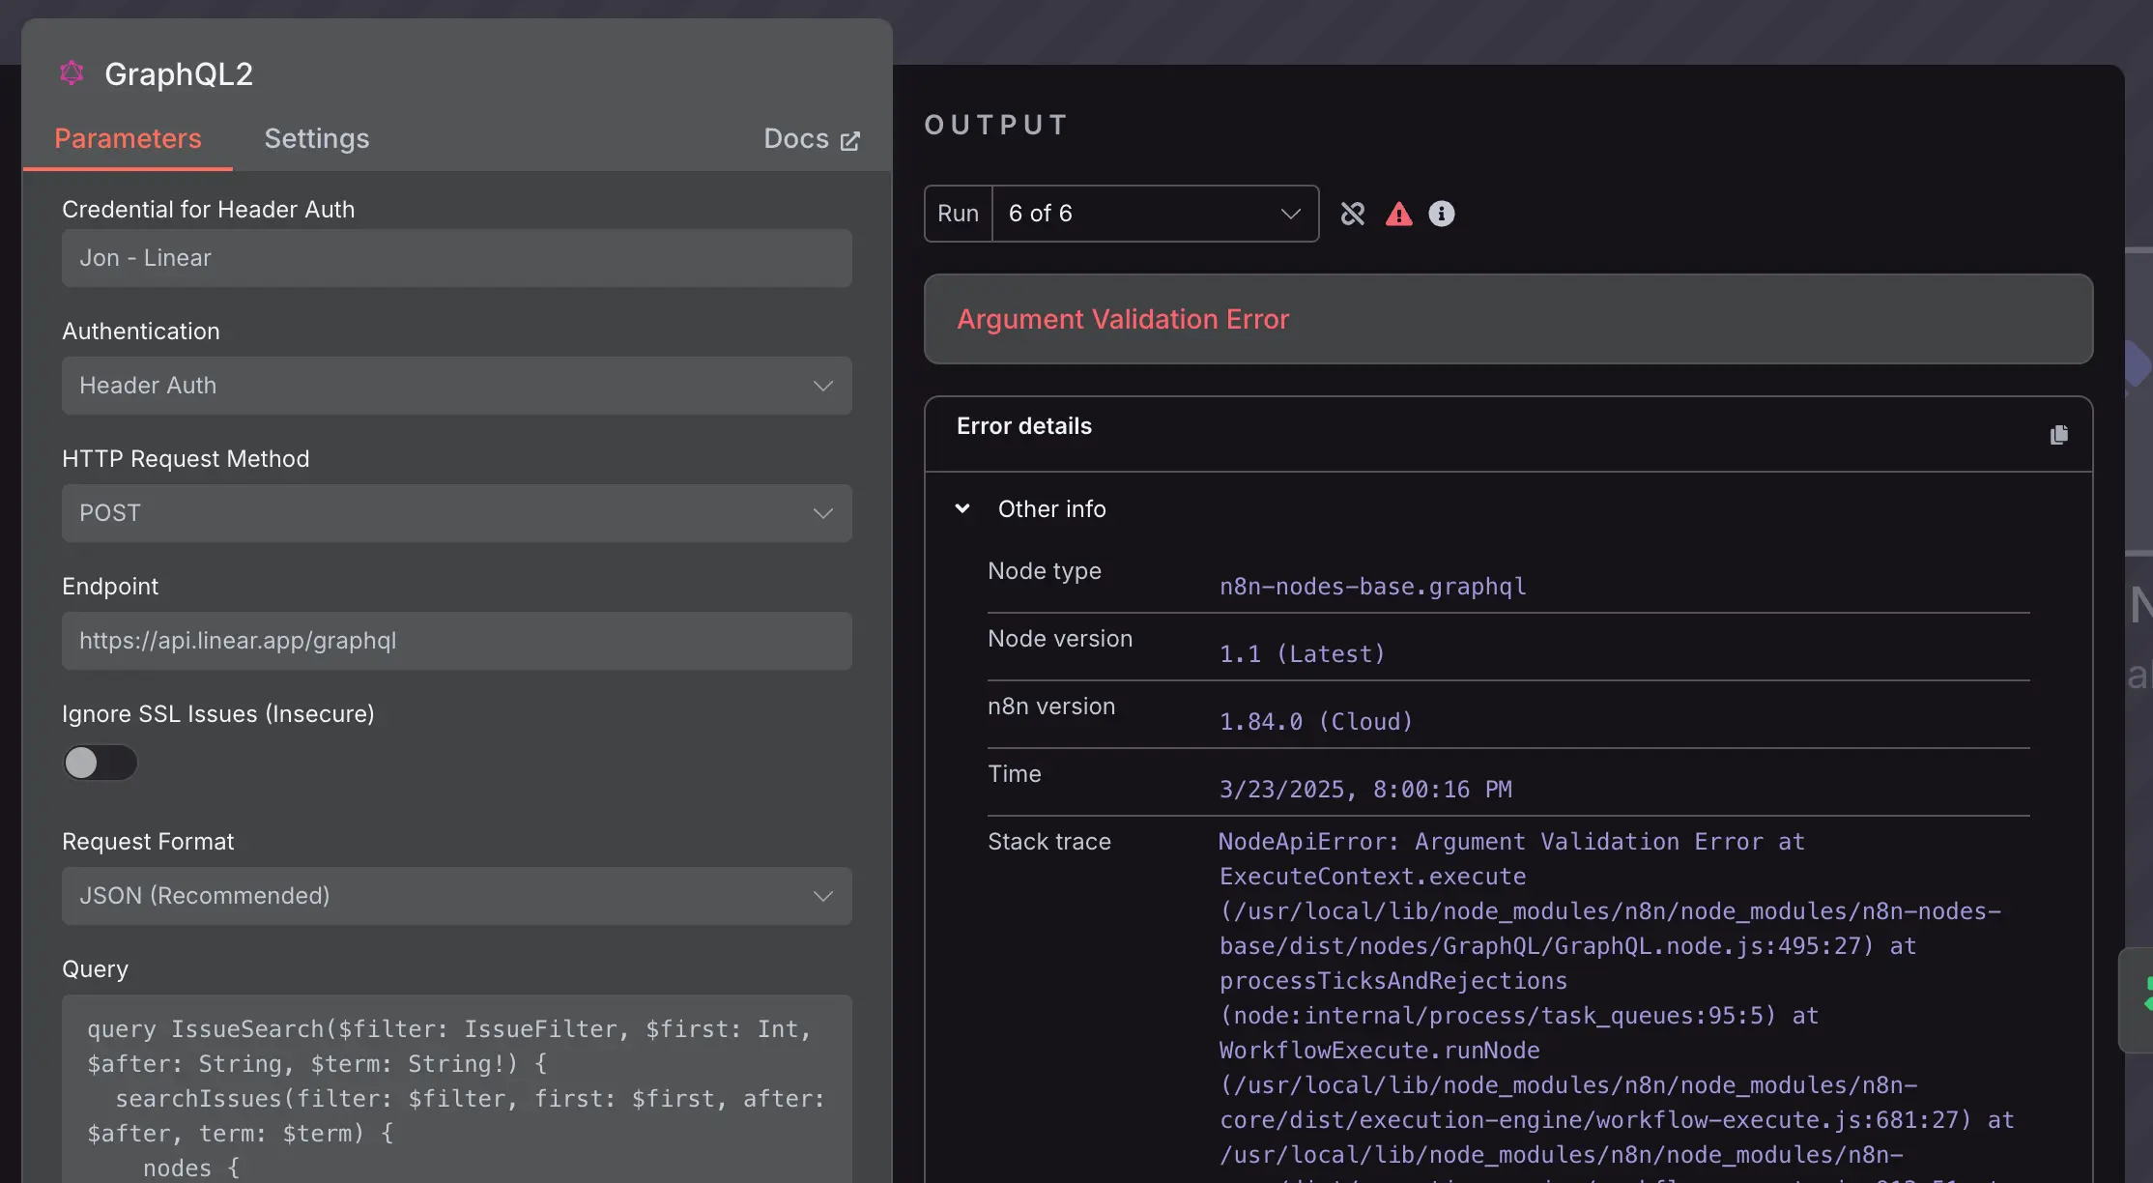Click the info circle icon in output
2153x1183 pixels.
1441,214
